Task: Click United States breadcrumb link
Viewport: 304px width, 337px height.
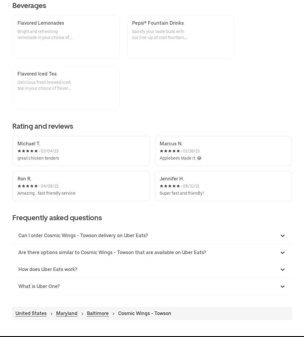Action: click(31, 314)
